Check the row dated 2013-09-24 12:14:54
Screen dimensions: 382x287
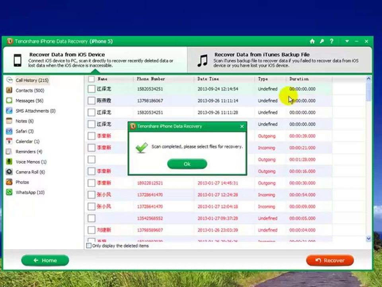click(x=92, y=89)
